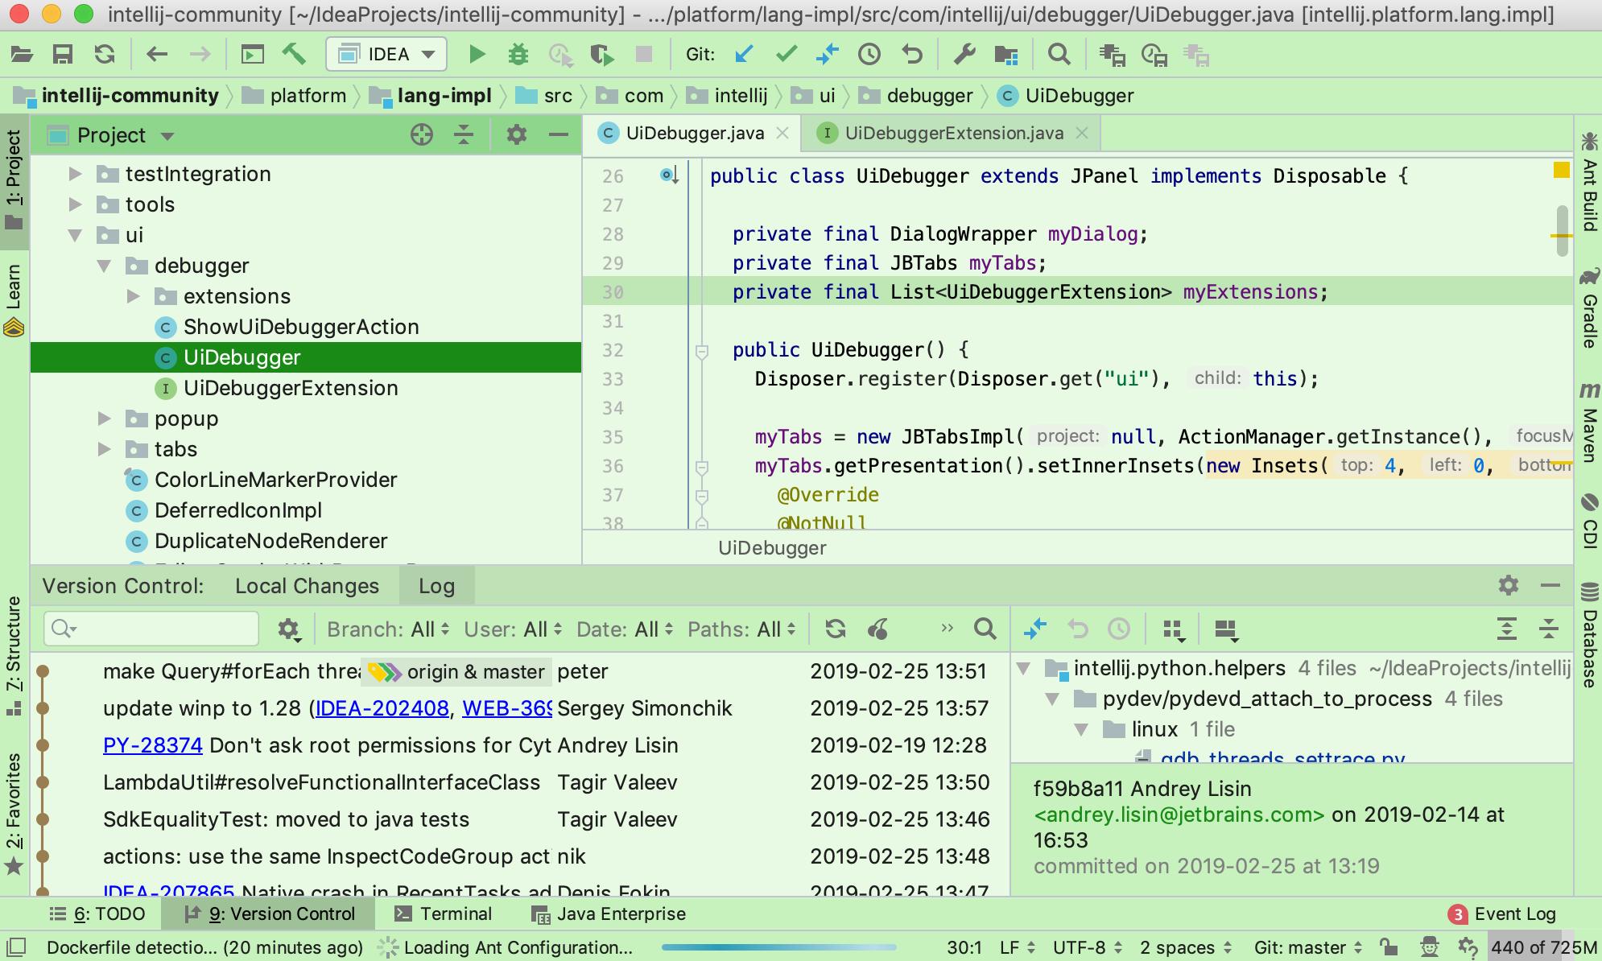Viewport: 1602px width, 961px height.
Task: Click the cherry-pick icon in Log toolbar
Action: 878,629
